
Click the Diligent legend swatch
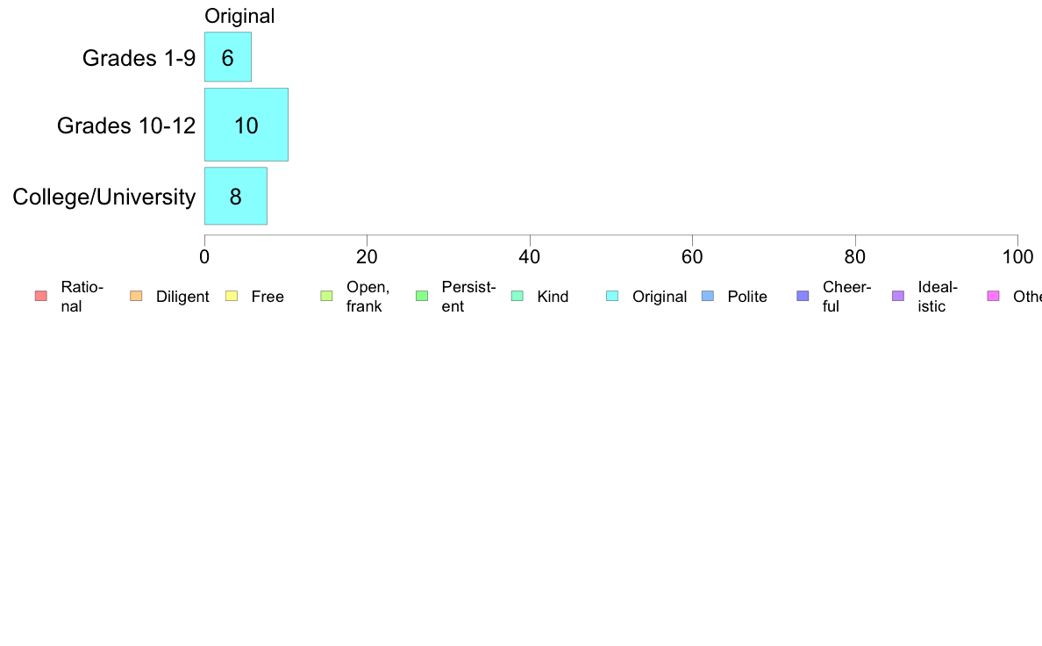point(136,296)
